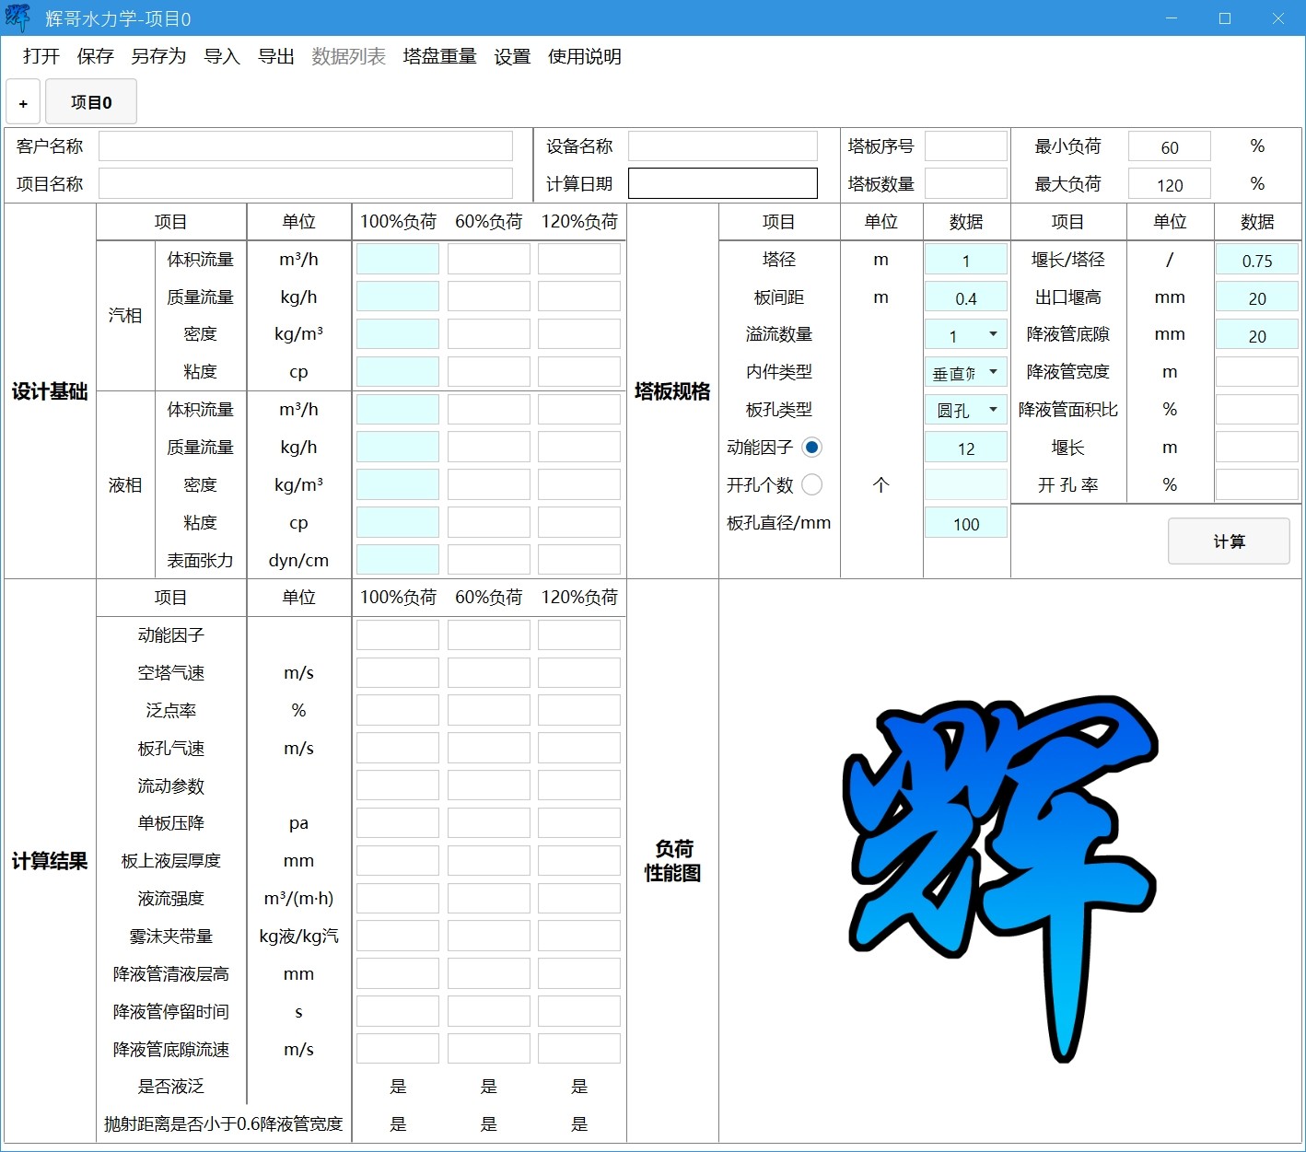
Task: Open the 打开 menu
Action: (41, 56)
